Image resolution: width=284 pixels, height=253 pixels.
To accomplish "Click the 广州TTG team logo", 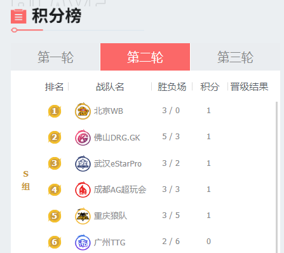I will (x=83, y=242).
